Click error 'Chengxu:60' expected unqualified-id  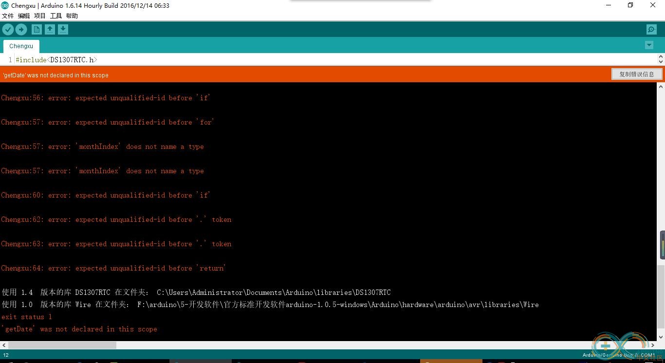[x=106, y=195]
